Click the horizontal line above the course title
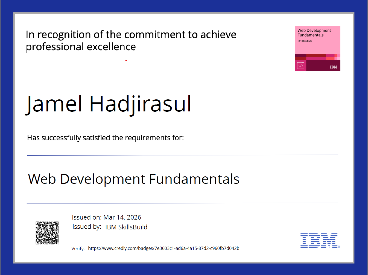Screen dimensions: 368x275 click(182, 155)
